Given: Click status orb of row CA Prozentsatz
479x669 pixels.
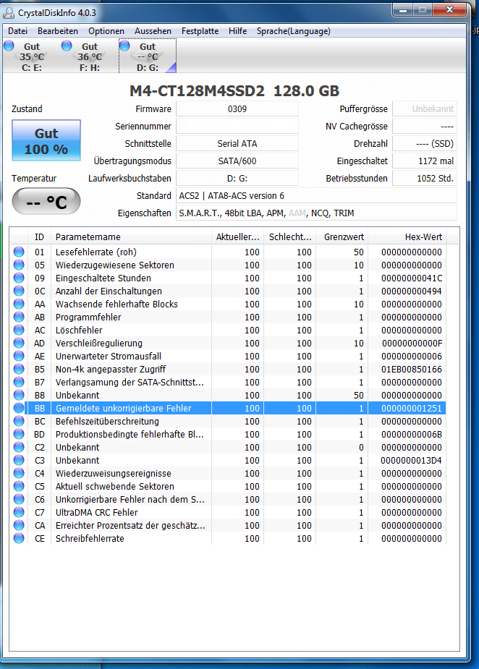Looking at the screenshot, I should (19, 525).
